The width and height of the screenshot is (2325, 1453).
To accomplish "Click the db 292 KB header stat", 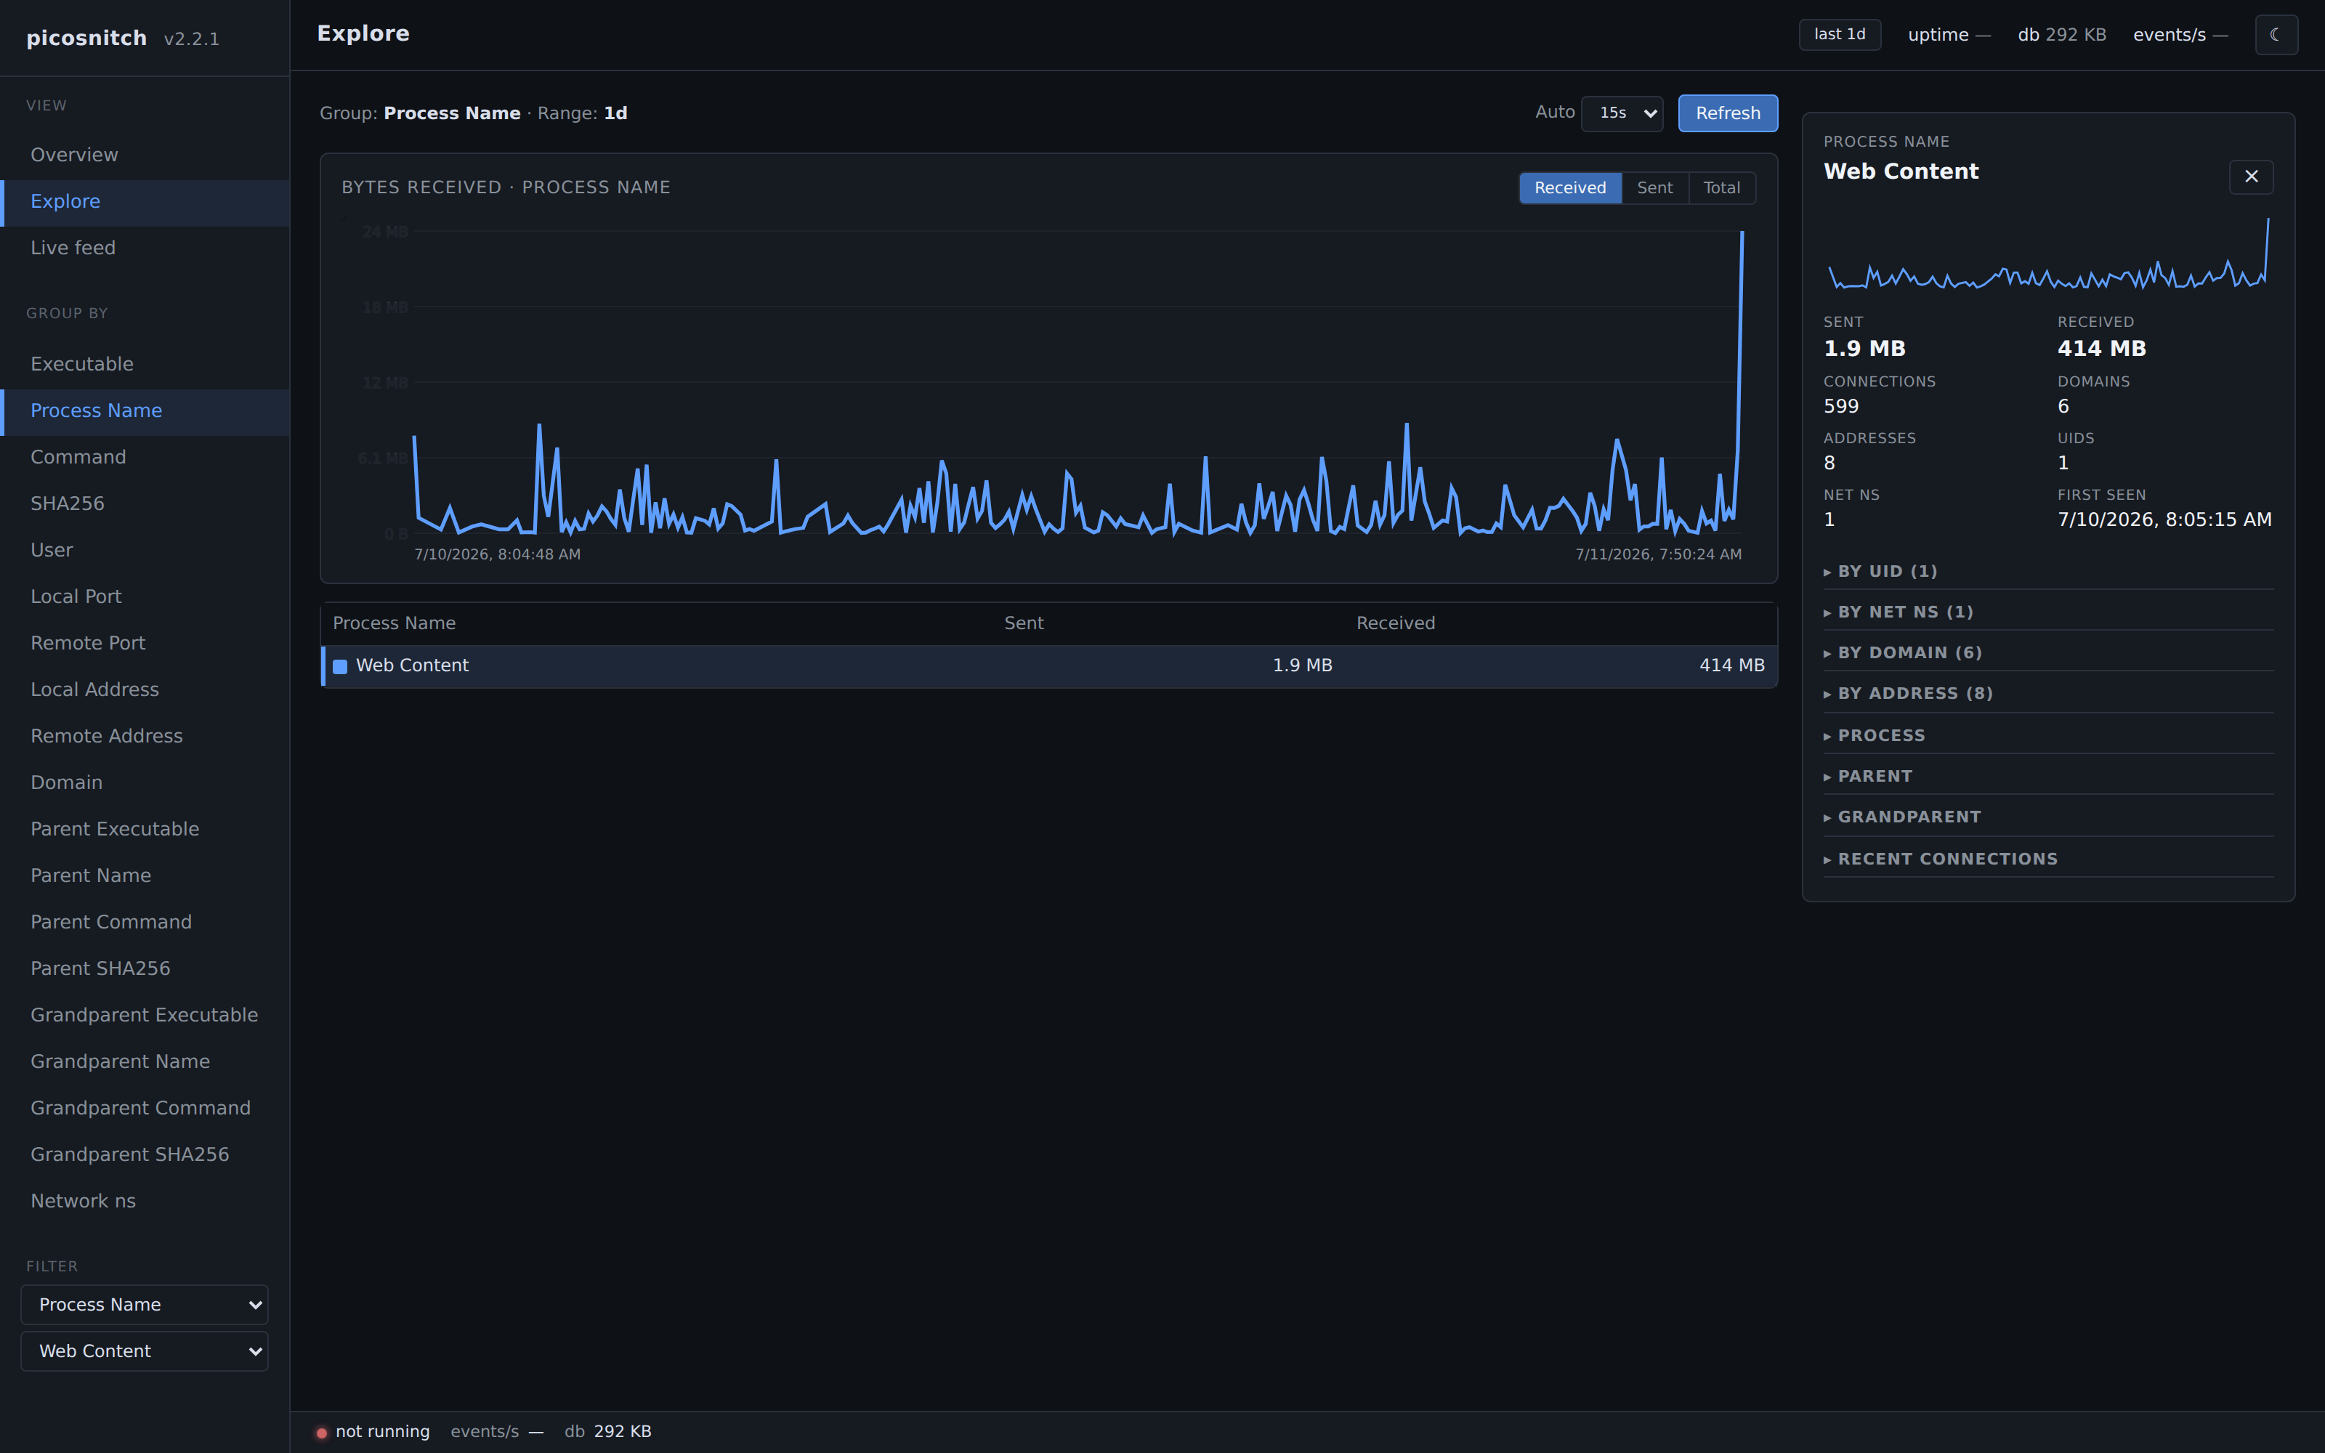I will (x=2062, y=35).
